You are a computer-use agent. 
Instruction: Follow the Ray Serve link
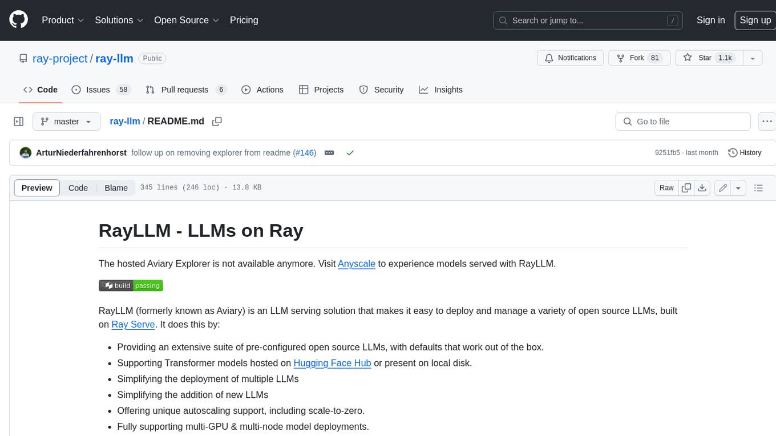click(133, 324)
